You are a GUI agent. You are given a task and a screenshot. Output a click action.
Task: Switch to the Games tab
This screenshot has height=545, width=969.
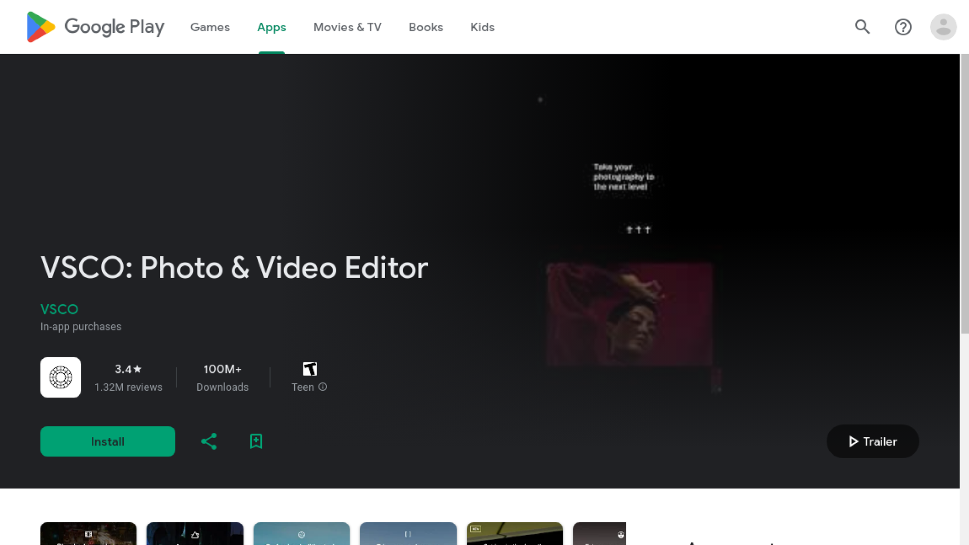[210, 27]
